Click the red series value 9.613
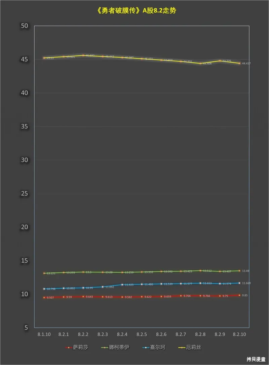Viewport: 269px width, 365px height. 109,297
